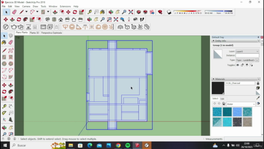264x149 pixels.
Task: Select the Look Around eye tool
Action: pos(135,19)
